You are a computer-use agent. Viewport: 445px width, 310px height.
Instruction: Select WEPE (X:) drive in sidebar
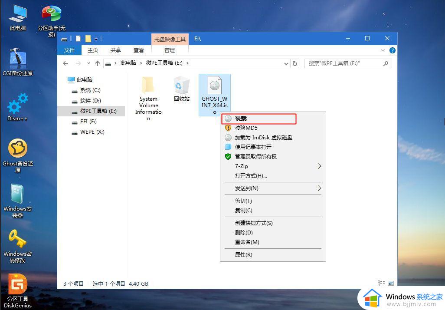(x=88, y=132)
